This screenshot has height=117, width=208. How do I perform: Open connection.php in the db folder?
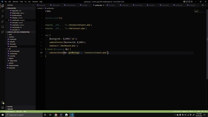coord(14,51)
